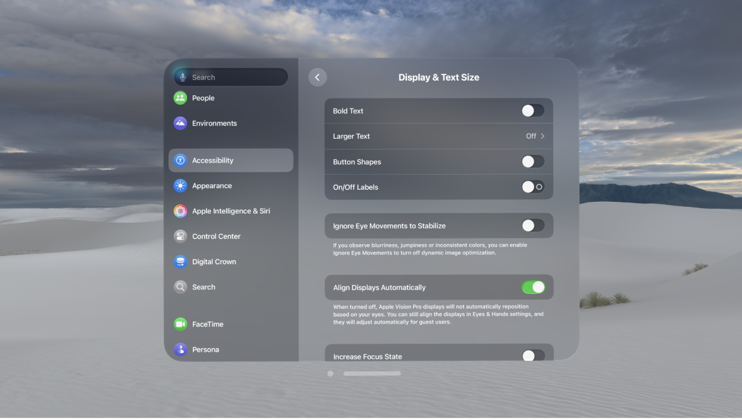Click the Apple Intelligence & Siri icon

click(x=180, y=211)
